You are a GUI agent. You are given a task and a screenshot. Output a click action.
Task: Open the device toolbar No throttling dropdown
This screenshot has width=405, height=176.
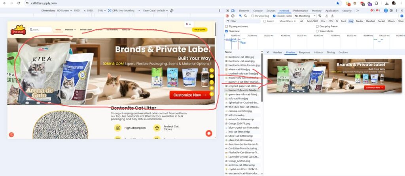click(x=130, y=11)
